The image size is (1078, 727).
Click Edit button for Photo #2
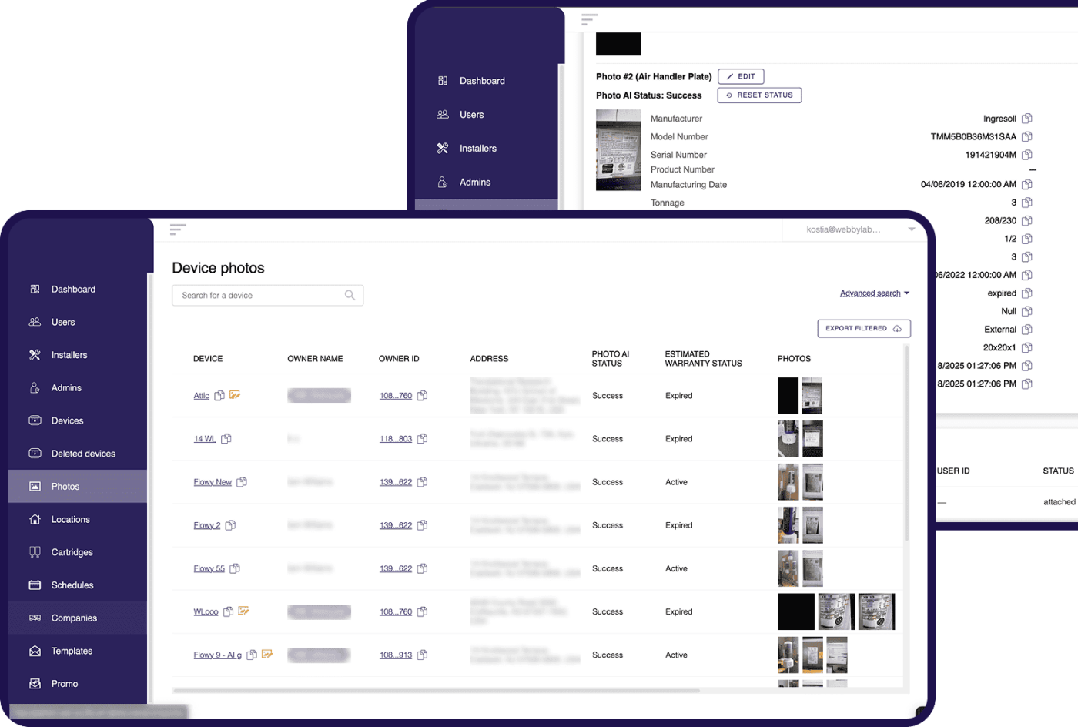point(741,76)
